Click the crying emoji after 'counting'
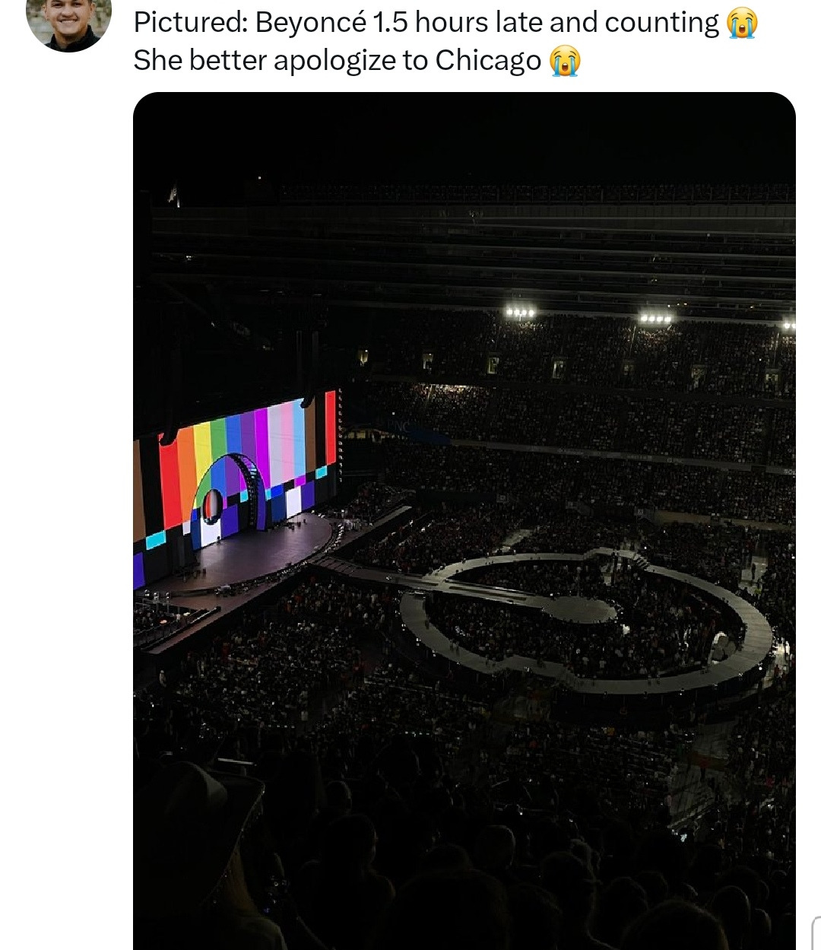The width and height of the screenshot is (821, 950). coord(742,23)
